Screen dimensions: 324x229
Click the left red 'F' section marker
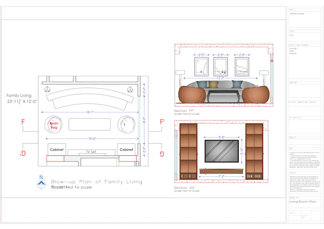(x=23, y=122)
